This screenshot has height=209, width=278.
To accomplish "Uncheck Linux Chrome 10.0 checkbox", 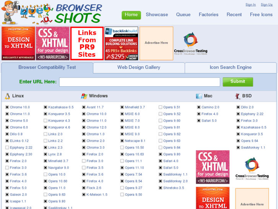I will [x=7, y=107].
